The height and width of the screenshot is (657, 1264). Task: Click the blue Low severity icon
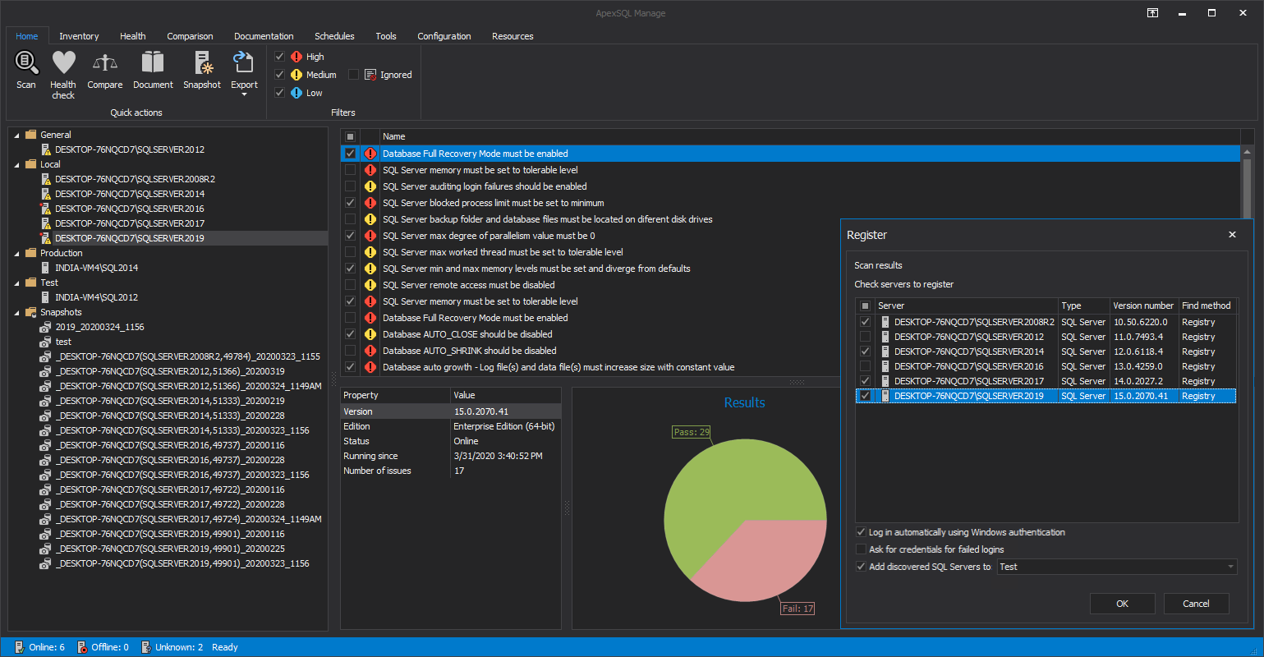[x=296, y=93]
